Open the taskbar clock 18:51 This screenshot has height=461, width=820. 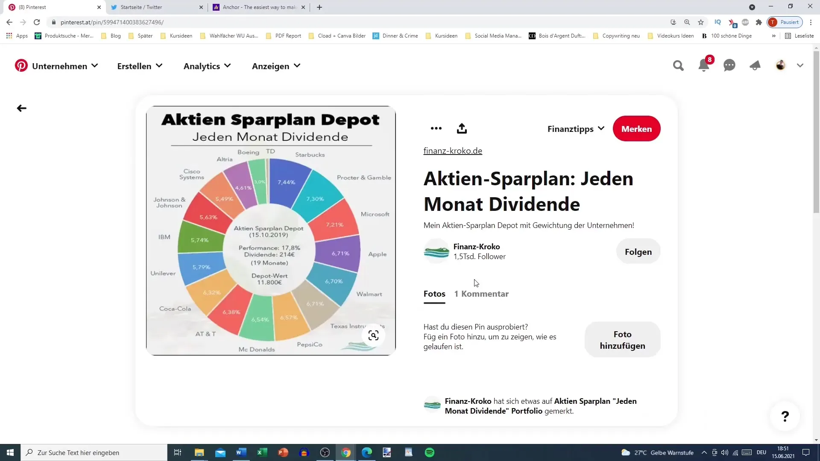pyautogui.click(x=783, y=452)
